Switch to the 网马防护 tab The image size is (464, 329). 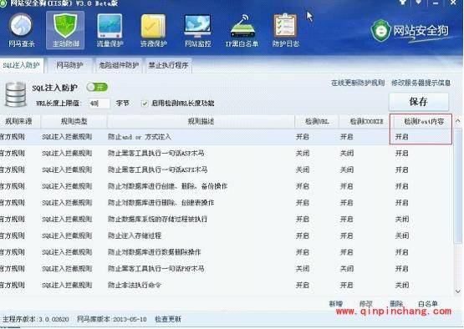69,65
